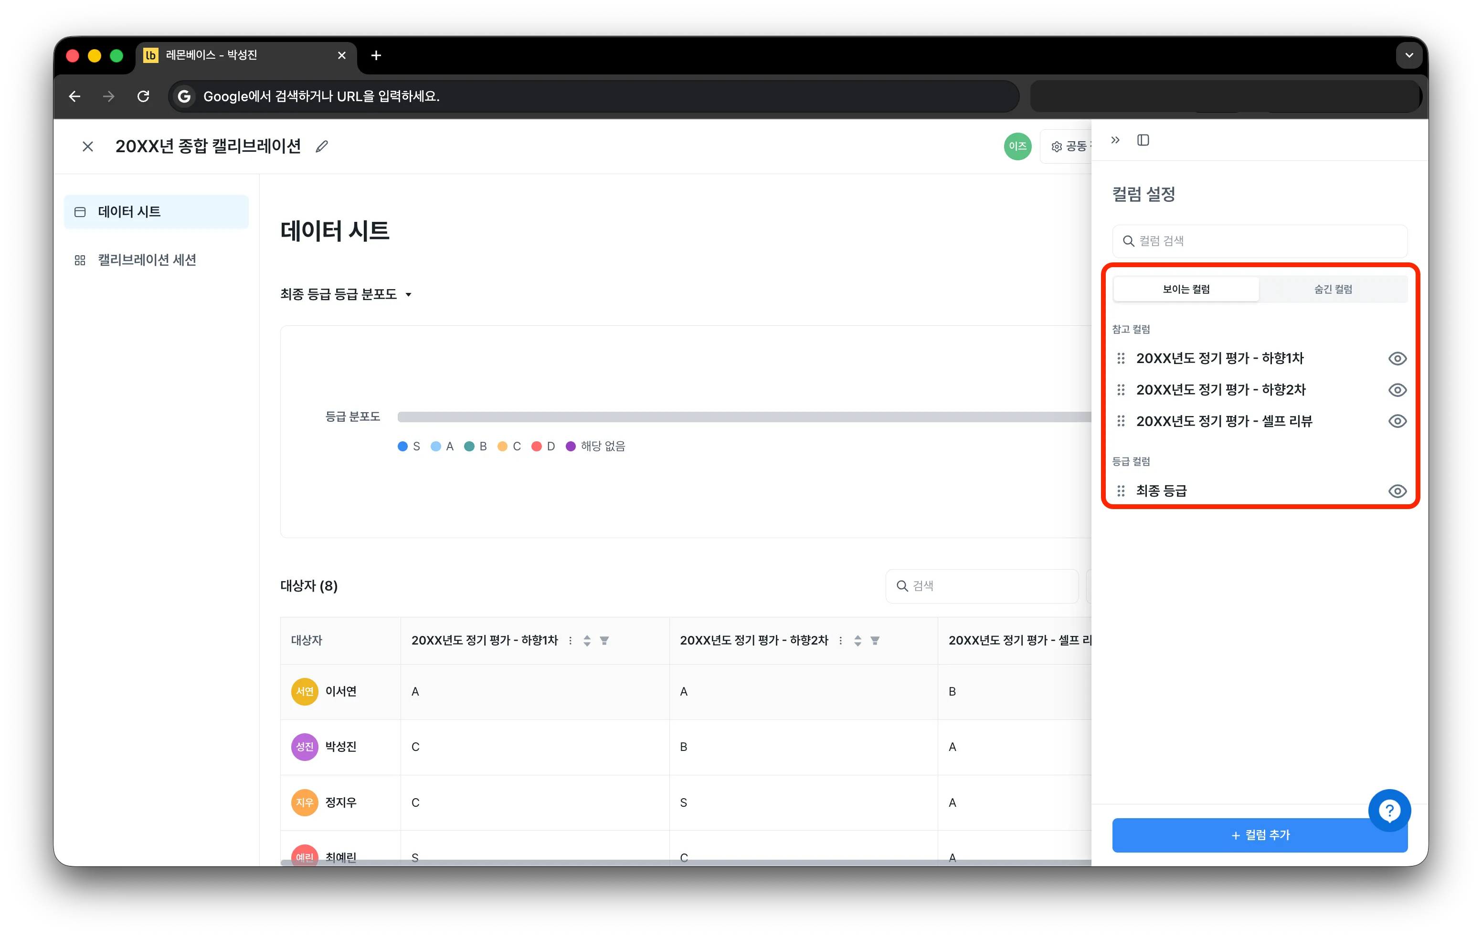Click the 박성진 row name

click(341, 747)
